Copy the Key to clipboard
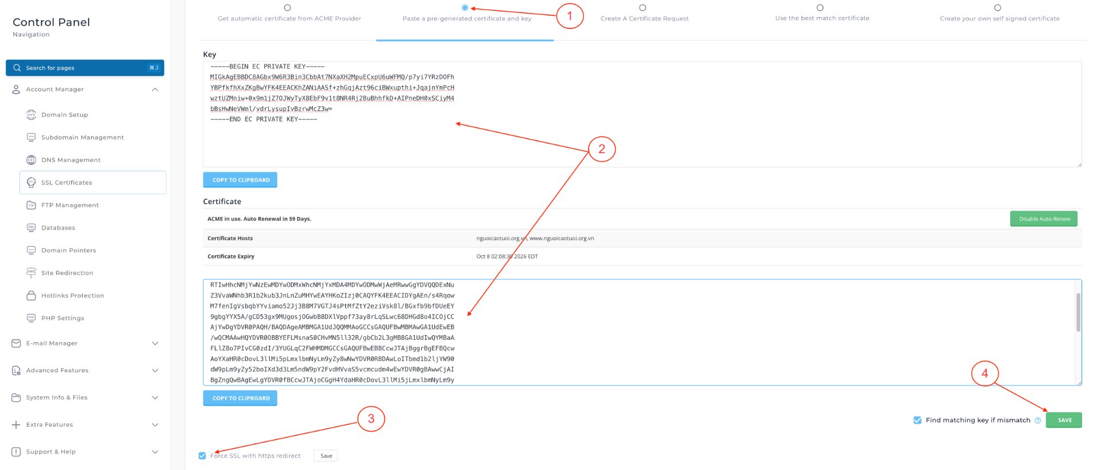This screenshot has width=1097, height=470. tap(241, 180)
